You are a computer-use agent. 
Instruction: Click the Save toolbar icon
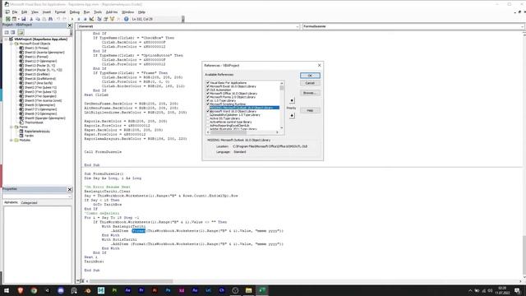point(24,19)
